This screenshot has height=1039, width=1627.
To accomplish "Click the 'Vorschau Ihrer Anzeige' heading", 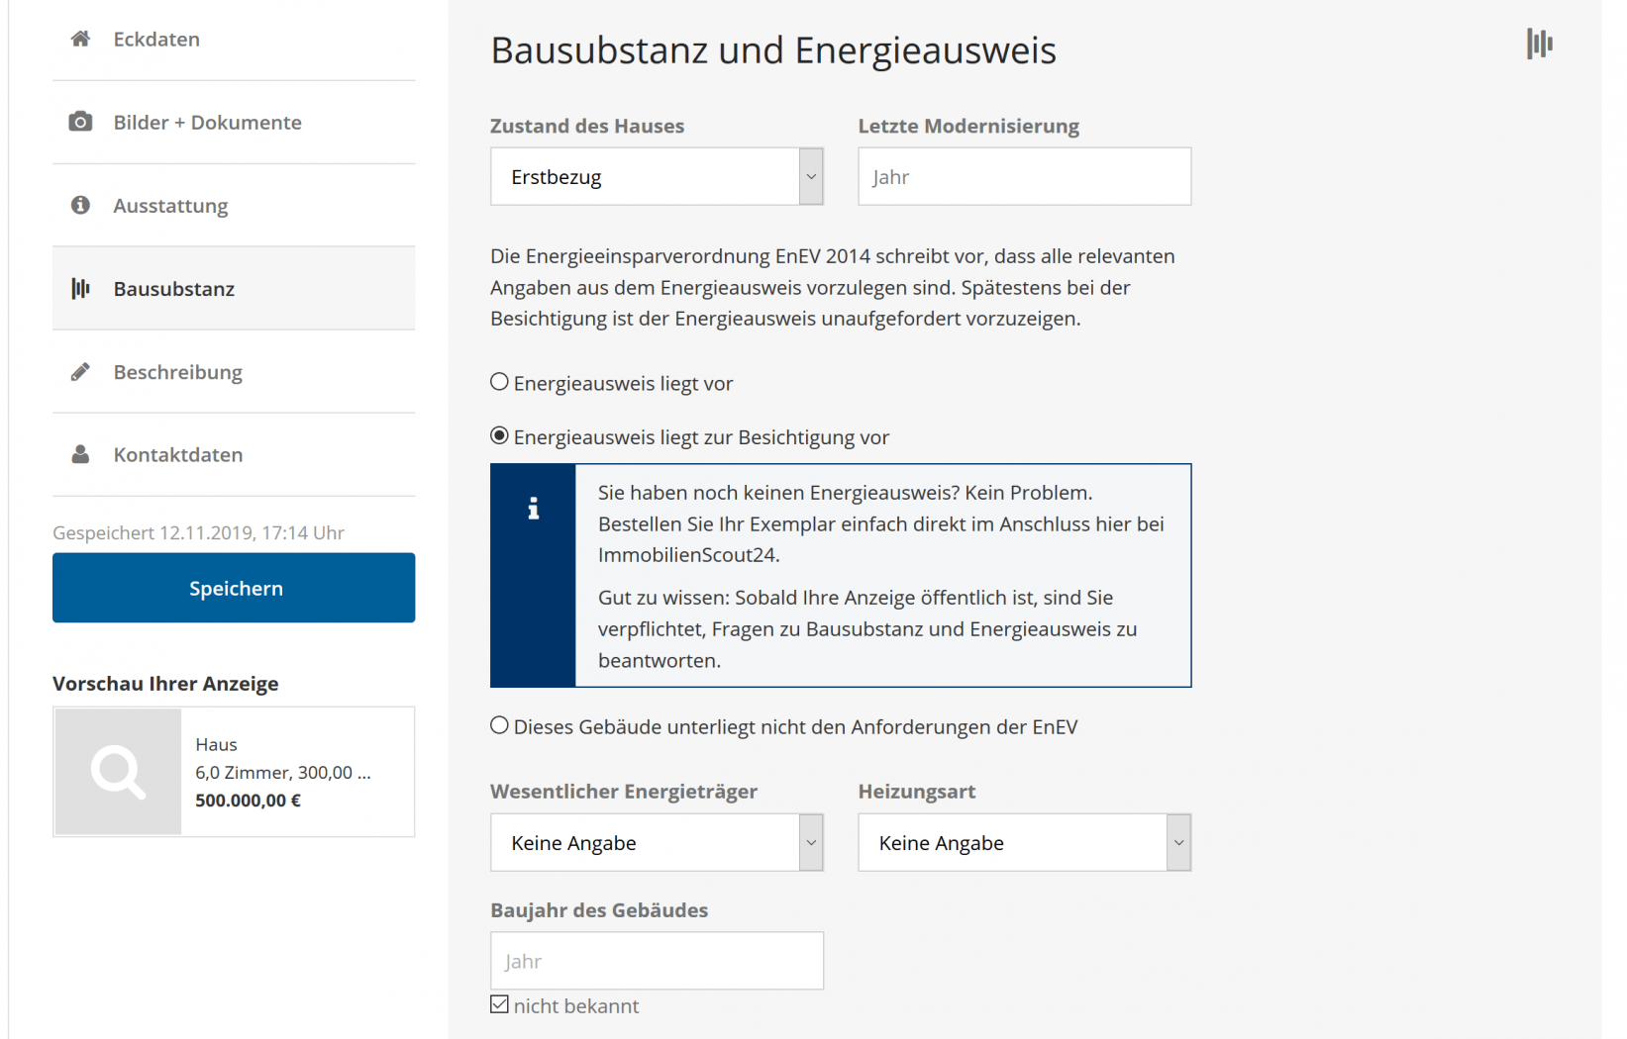I will tap(165, 684).
